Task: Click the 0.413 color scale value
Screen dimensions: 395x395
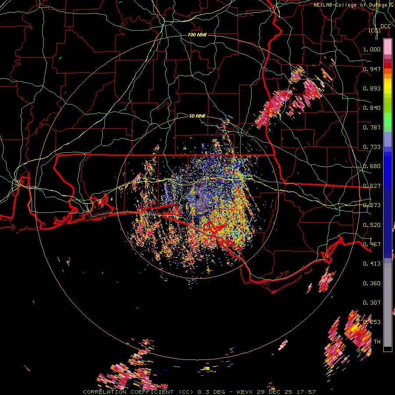Action: coord(372,264)
